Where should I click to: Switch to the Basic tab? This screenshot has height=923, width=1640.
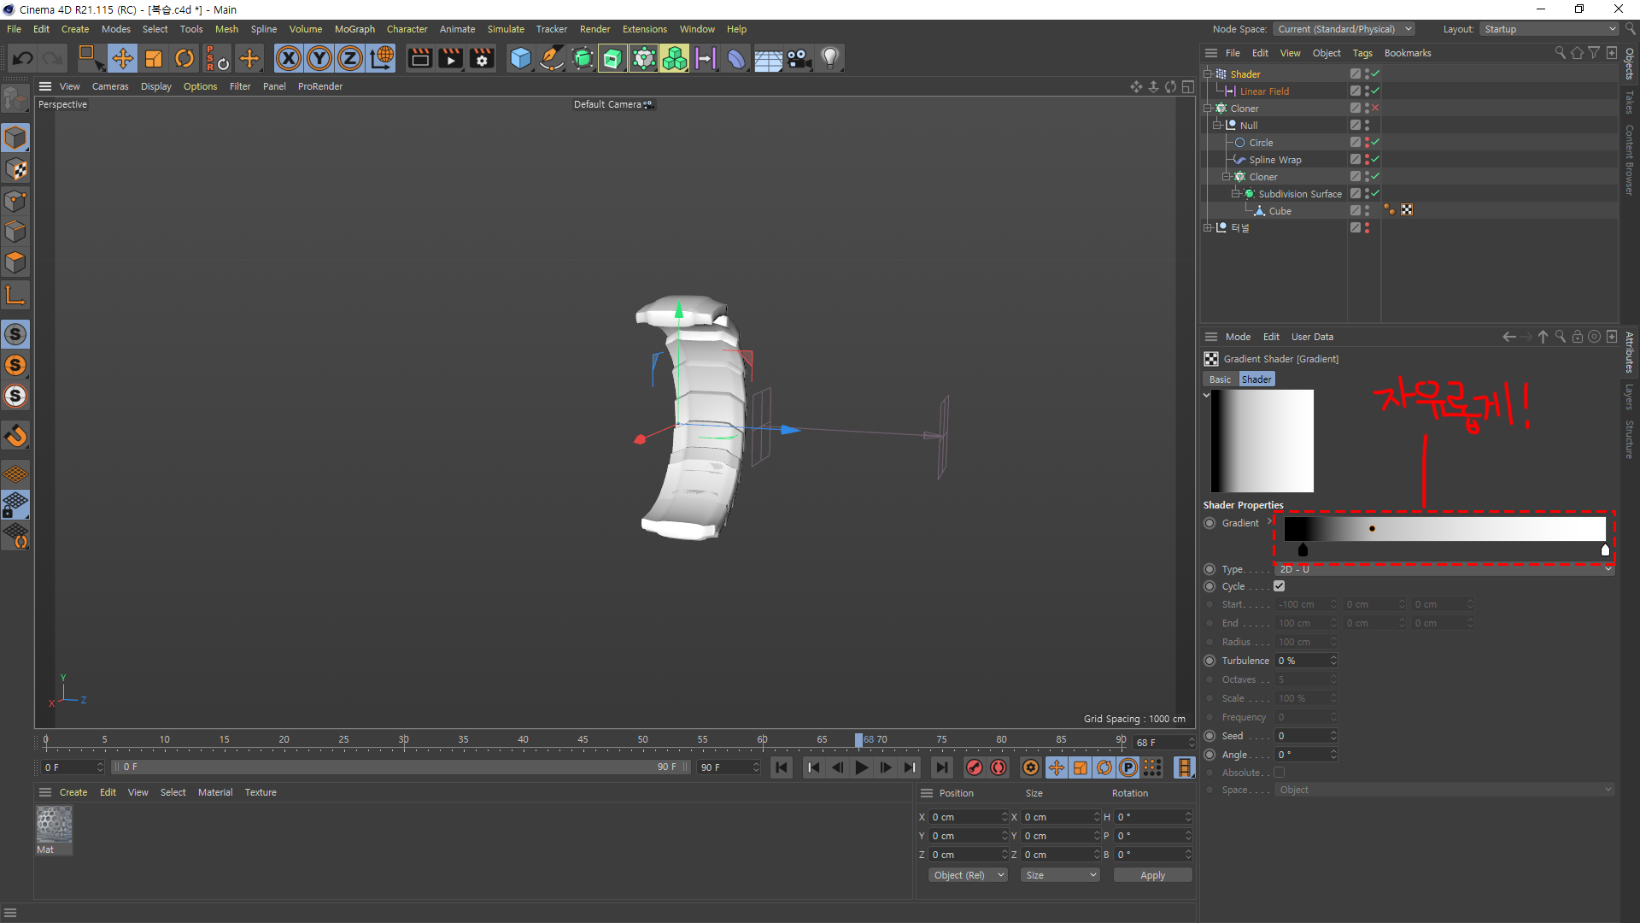point(1220,379)
